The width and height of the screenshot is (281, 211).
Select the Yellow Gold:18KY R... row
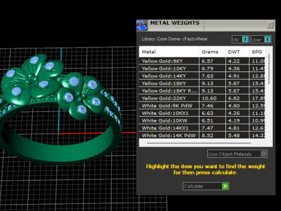[x=202, y=91]
